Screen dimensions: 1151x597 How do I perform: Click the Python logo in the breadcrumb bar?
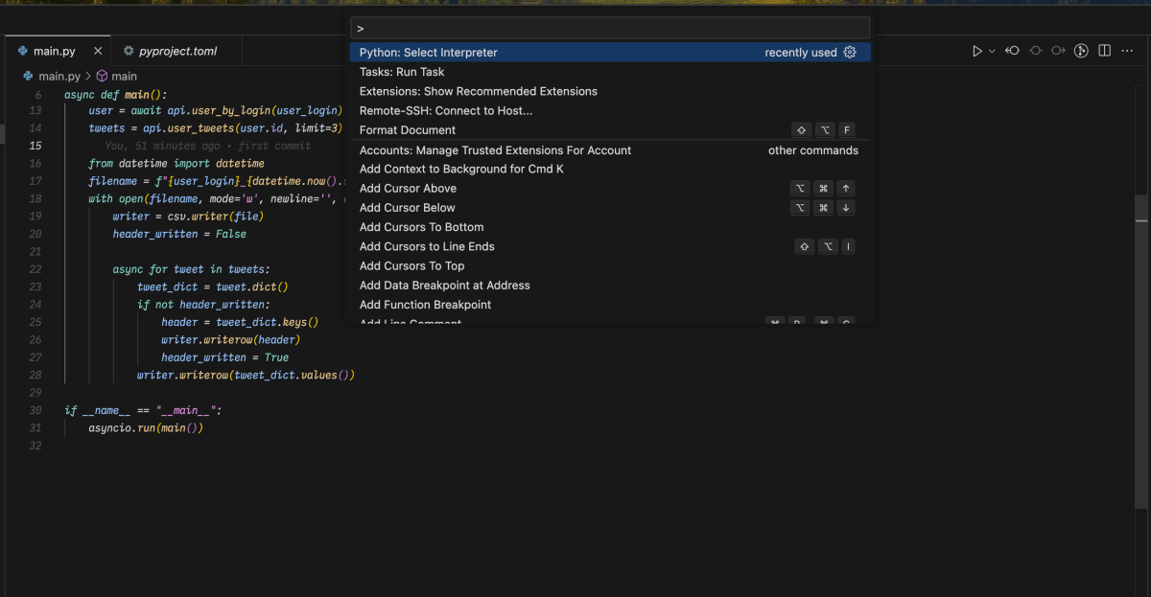(x=29, y=75)
